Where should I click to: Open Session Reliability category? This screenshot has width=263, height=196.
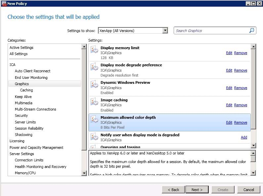point(29,128)
